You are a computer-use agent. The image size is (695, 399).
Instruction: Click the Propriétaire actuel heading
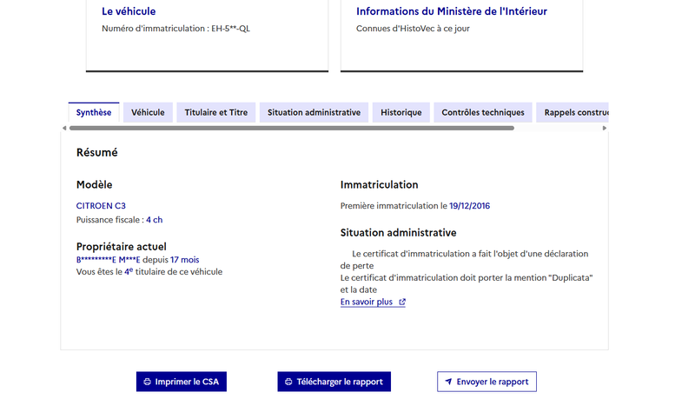coord(122,247)
